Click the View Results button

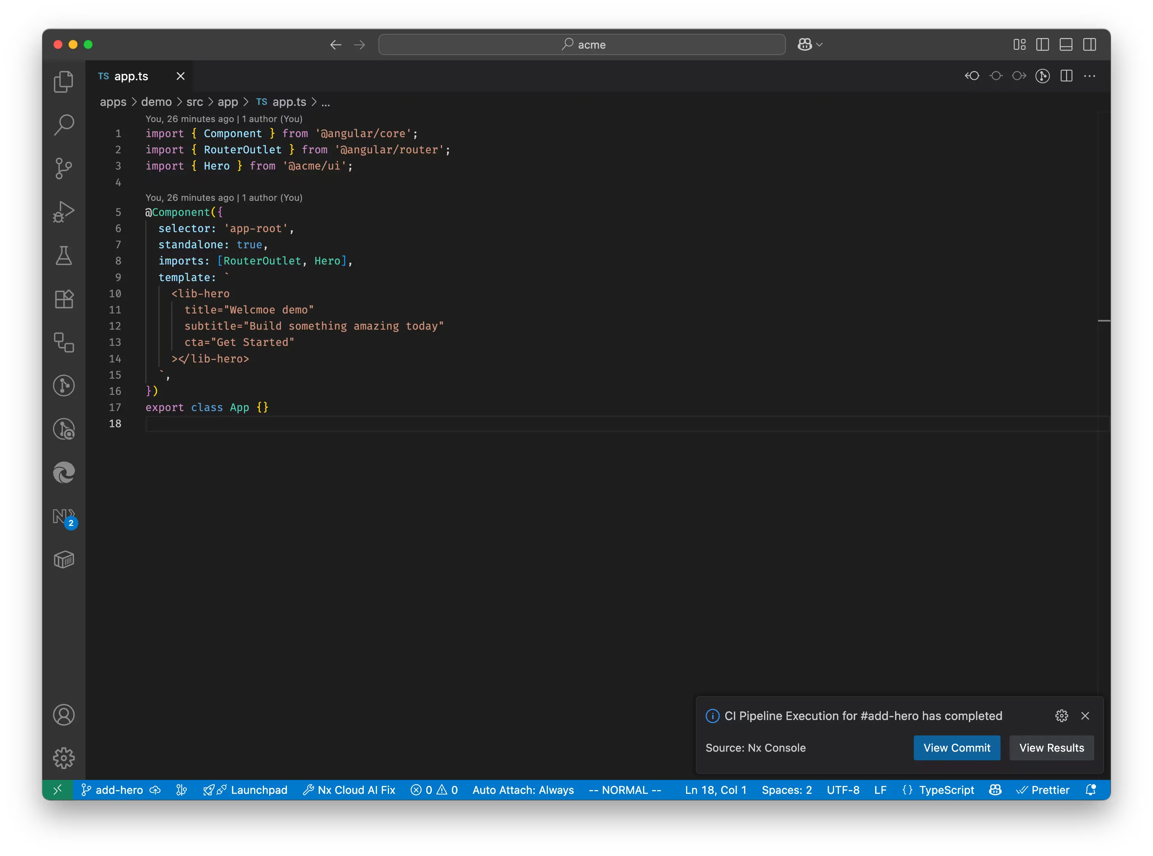[x=1052, y=748]
